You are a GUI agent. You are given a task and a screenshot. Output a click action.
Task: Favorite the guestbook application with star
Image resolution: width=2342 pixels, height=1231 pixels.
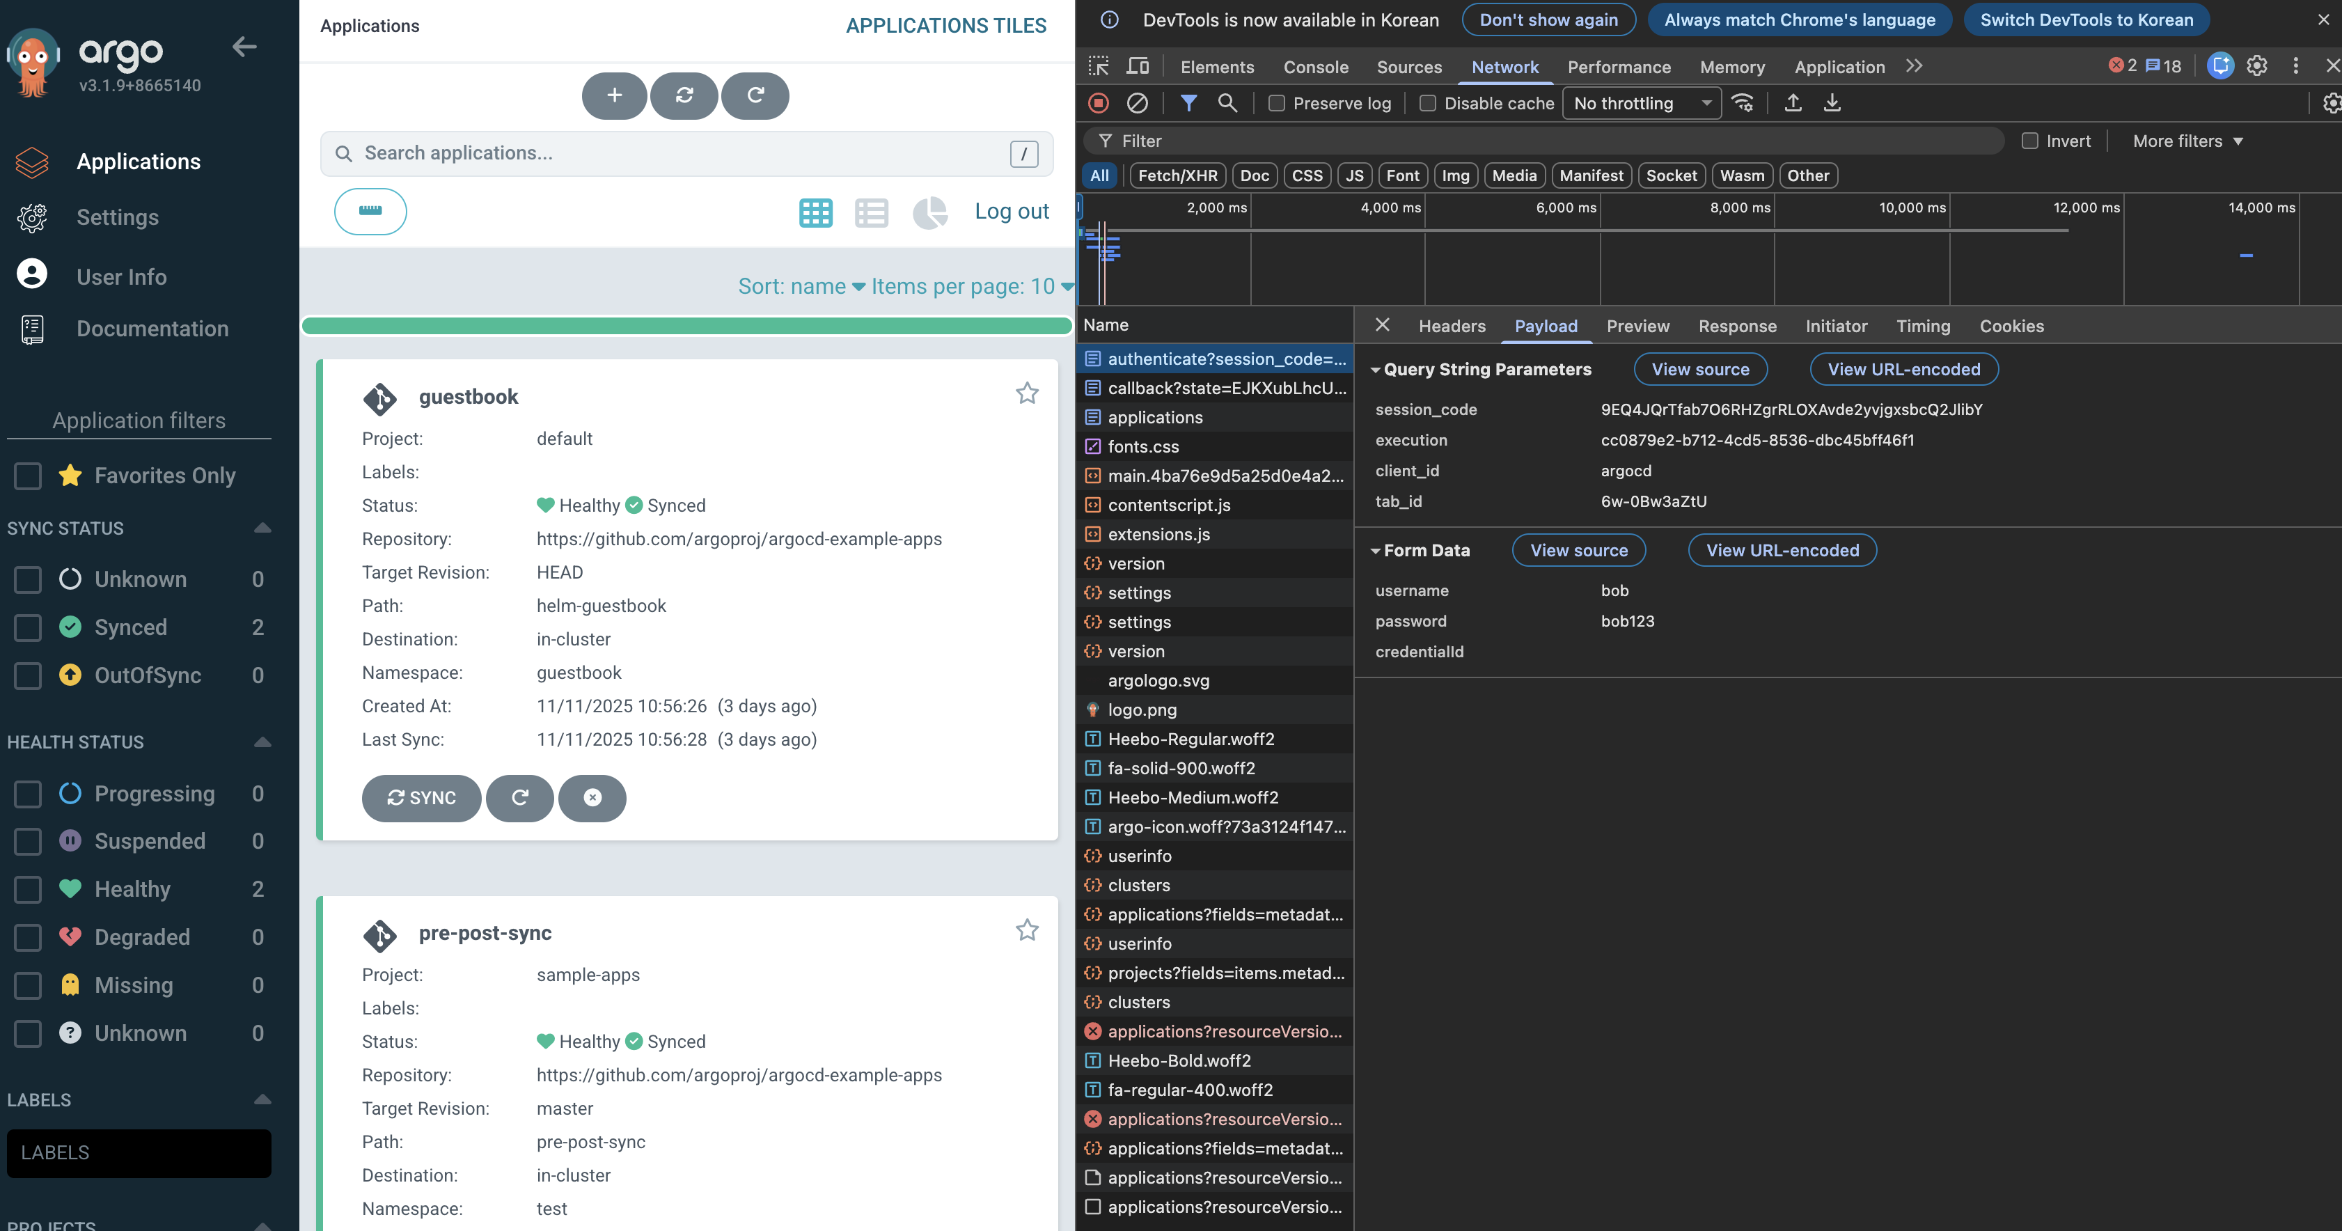coord(1026,393)
